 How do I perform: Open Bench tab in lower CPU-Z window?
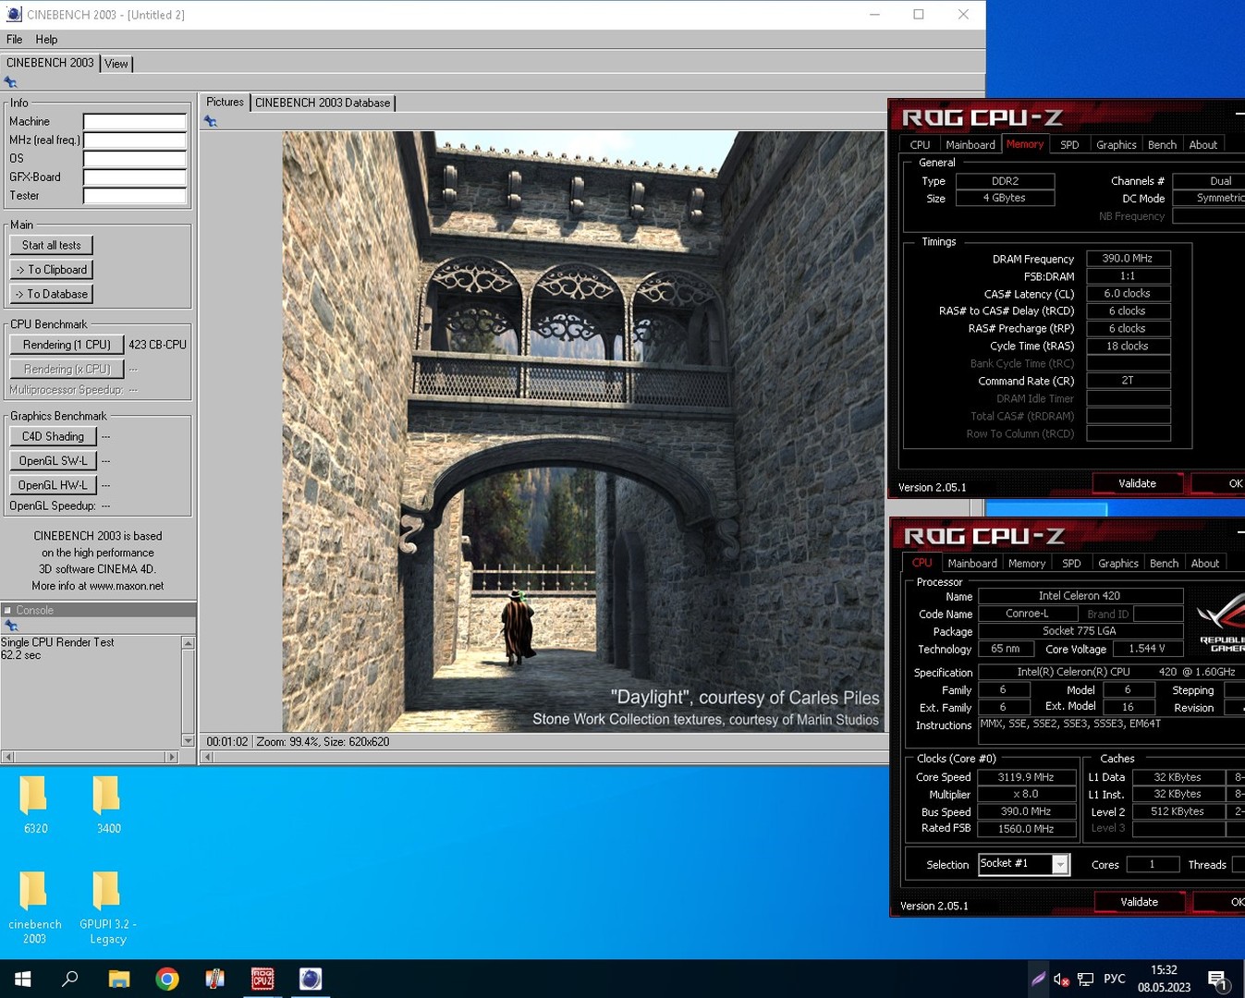(1164, 564)
